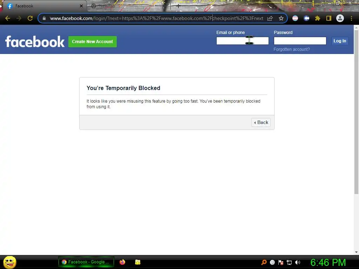The width and height of the screenshot is (359, 269).
Task: Click the blue arrow extension icon
Action: [x=306, y=18]
